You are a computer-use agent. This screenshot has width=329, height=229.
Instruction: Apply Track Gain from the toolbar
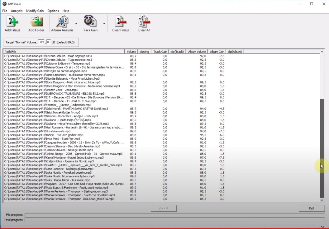(x=90, y=23)
